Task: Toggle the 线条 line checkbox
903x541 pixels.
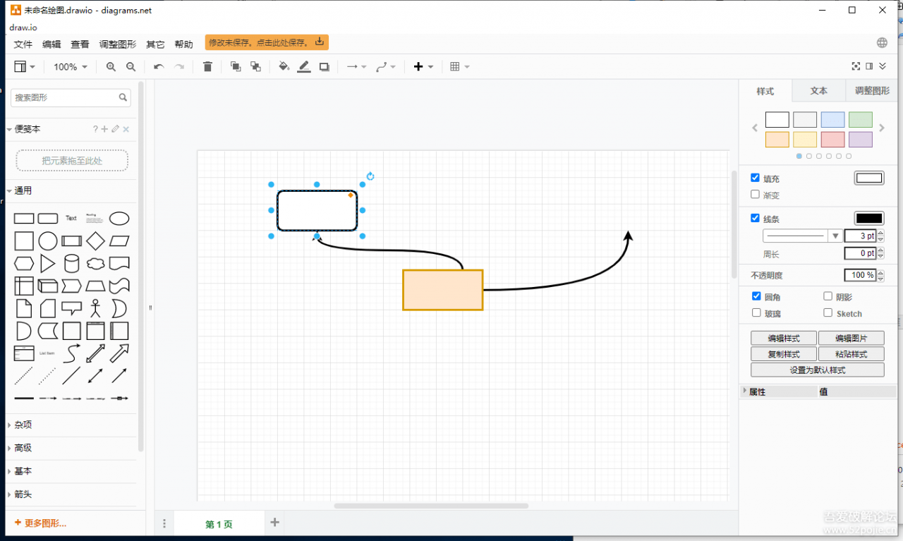Action: click(756, 219)
